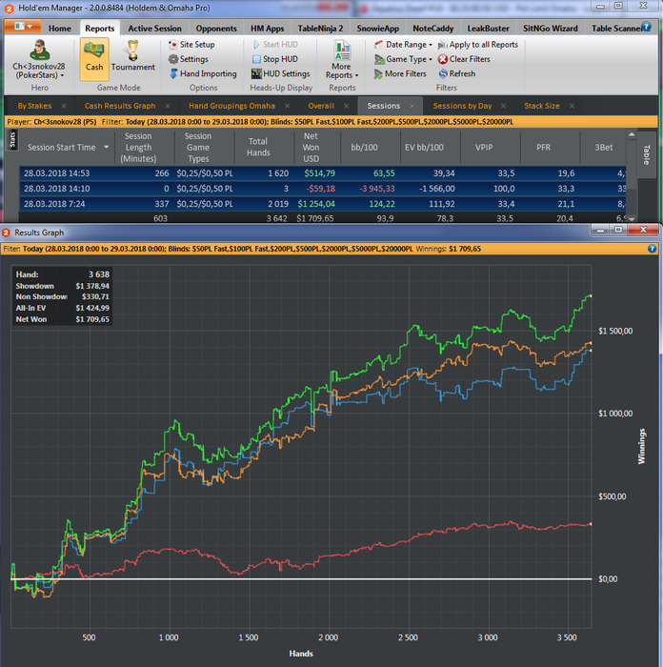Close the Stack Size report tab
The width and height of the screenshot is (663, 667).
[x=572, y=106]
